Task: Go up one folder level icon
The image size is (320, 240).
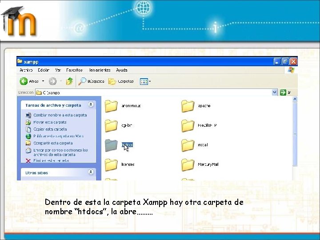Action: click(69, 81)
